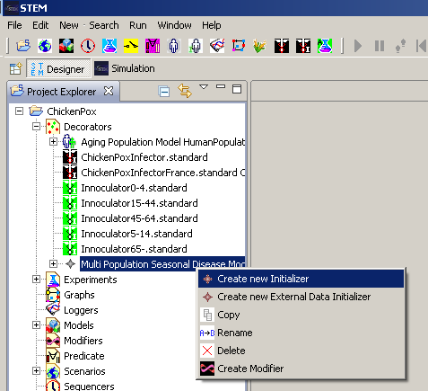Click the magenta predicate toolbar icon
The image size is (428, 391).
point(153,46)
